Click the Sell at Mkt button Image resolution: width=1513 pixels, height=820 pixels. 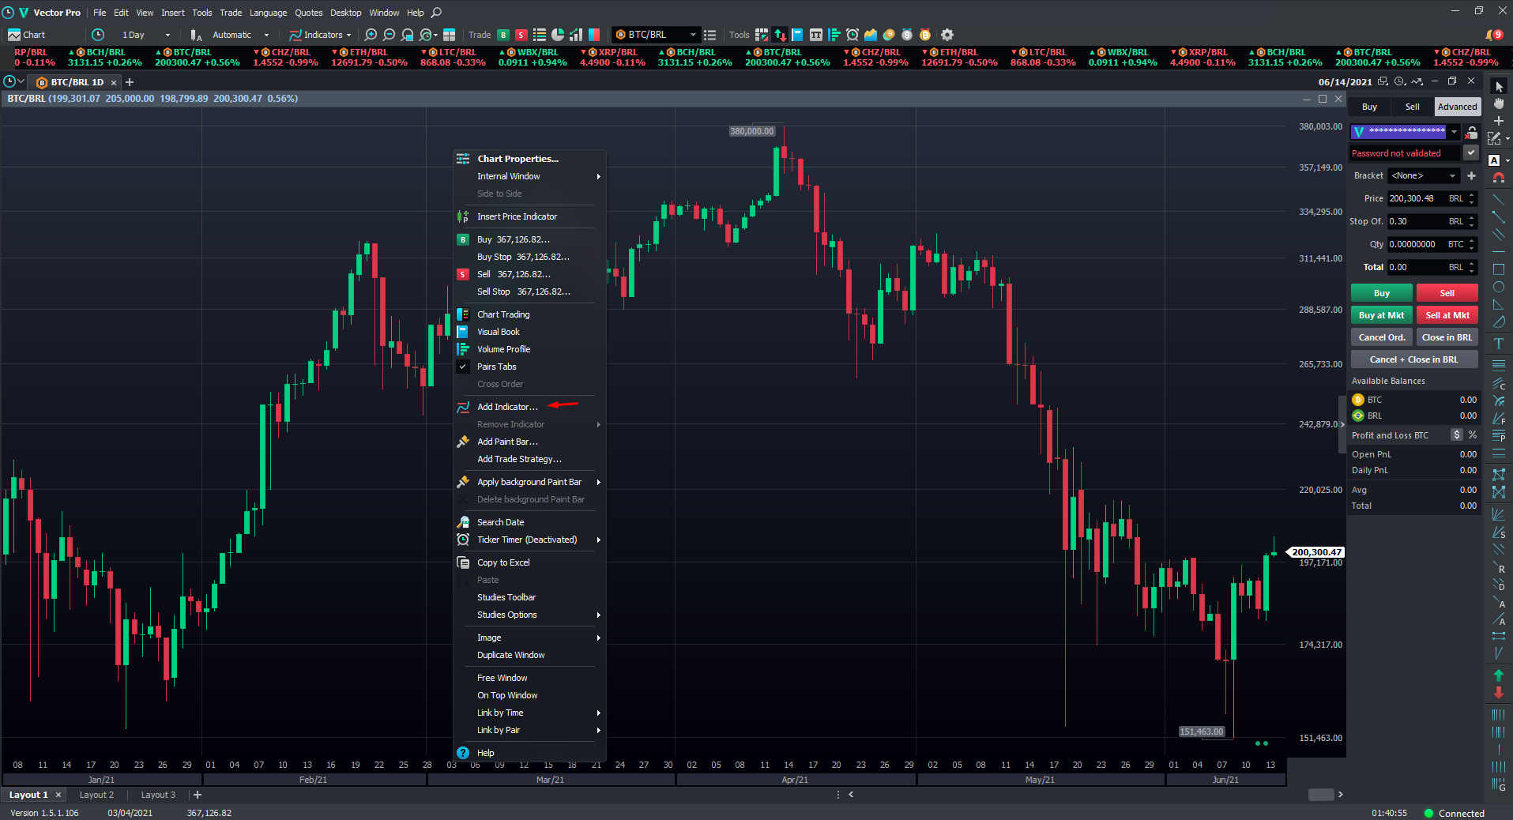(x=1447, y=315)
